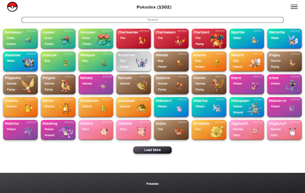305x193 pixels.
Task: Open the Fearow card
Action: [209, 84]
